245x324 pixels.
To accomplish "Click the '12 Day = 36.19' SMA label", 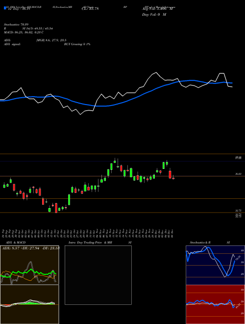I will (18, 9).
